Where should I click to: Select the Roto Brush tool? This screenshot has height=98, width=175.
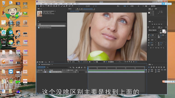tap(70, 6)
